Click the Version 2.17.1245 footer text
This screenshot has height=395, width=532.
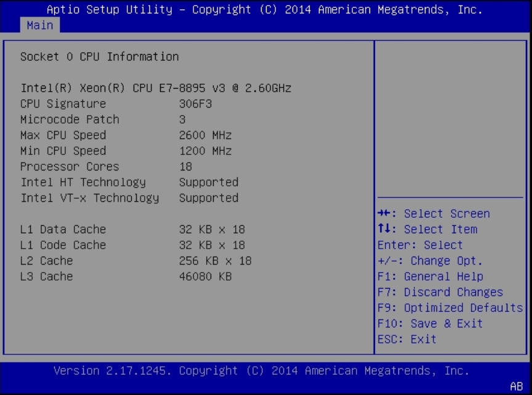pos(261,371)
